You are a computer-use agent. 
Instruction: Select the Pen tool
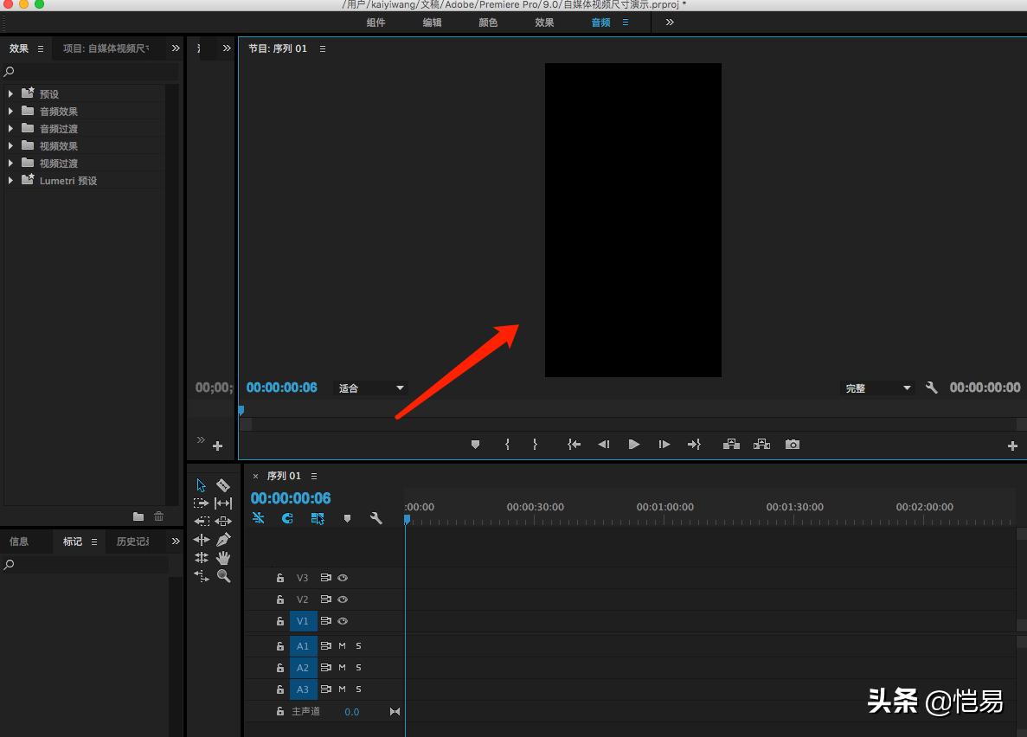[223, 540]
